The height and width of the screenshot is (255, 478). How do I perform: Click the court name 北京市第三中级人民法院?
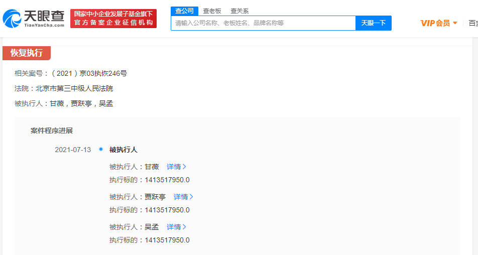pyautogui.click(x=74, y=88)
